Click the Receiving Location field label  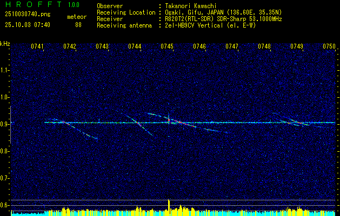pos(126,12)
